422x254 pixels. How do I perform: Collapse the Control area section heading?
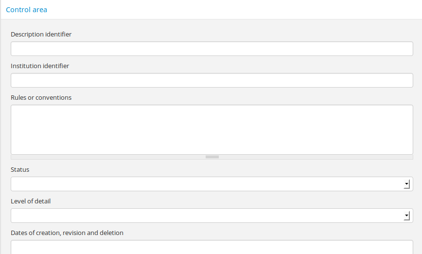[26, 10]
